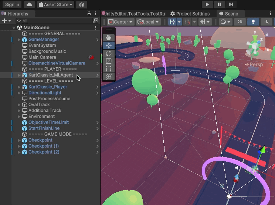Click the Sign in button
This screenshot has width=275, height=205.
(x=12, y=4)
